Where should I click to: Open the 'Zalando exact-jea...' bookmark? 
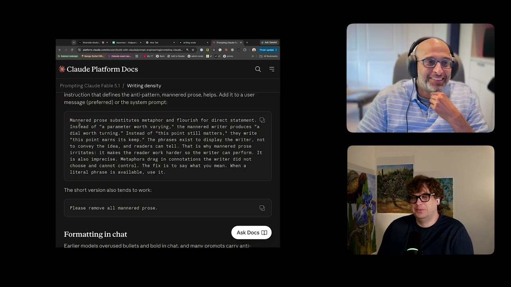121,56
